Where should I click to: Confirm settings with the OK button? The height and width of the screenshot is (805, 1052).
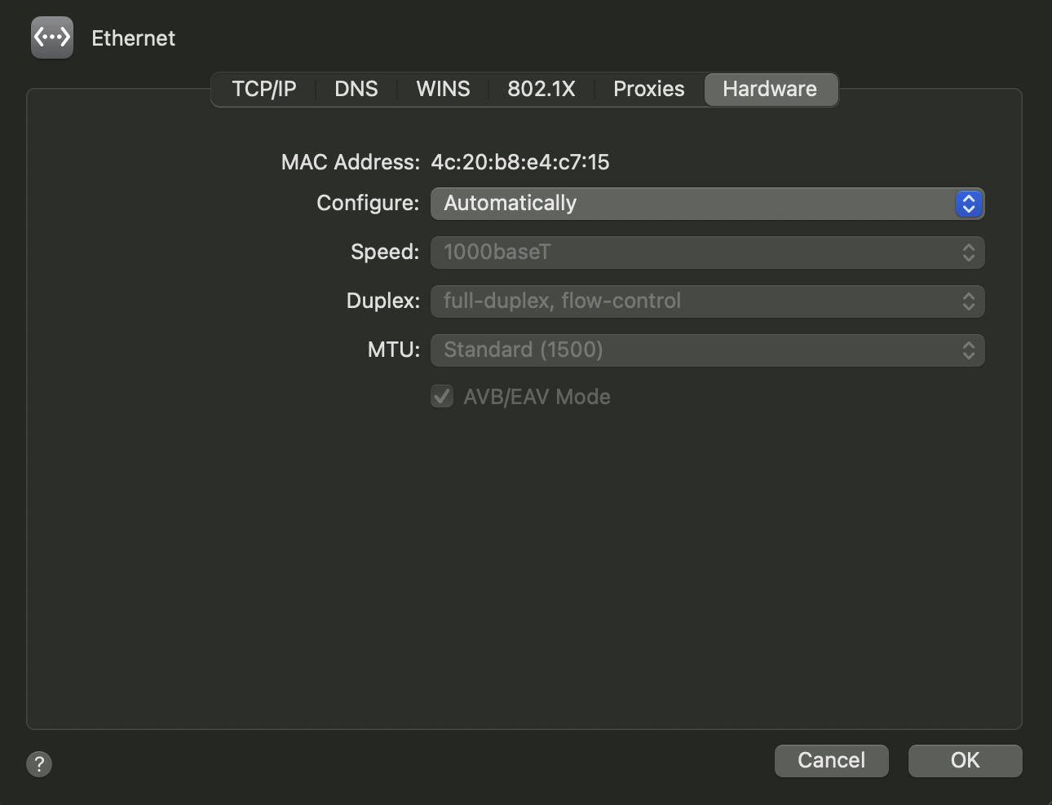965,760
